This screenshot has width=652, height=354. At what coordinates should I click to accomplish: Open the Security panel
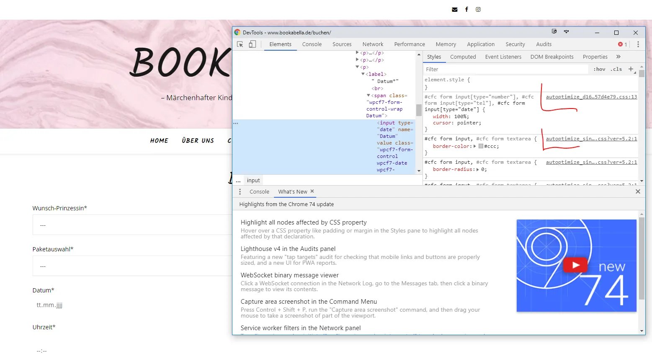(515, 44)
